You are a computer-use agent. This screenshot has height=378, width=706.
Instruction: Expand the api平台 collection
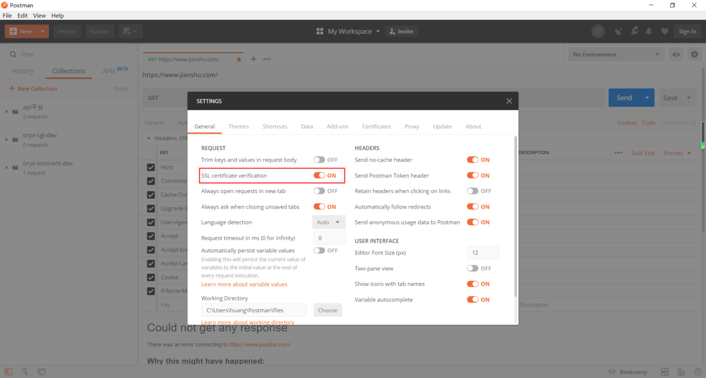coord(7,111)
